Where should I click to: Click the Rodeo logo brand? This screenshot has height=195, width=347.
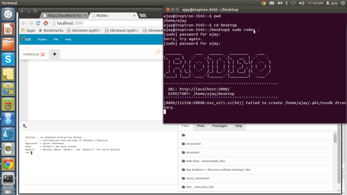pyautogui.click(x=26, y=39)
